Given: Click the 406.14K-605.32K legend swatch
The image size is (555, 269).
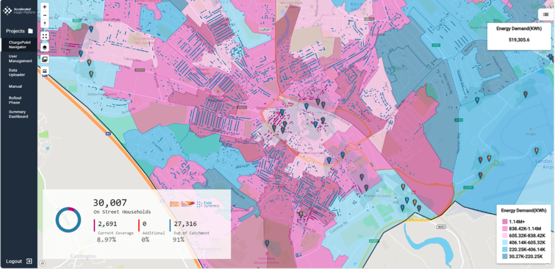Looking at the screenshot, I should pyautogui.click(x=505, y=243).
